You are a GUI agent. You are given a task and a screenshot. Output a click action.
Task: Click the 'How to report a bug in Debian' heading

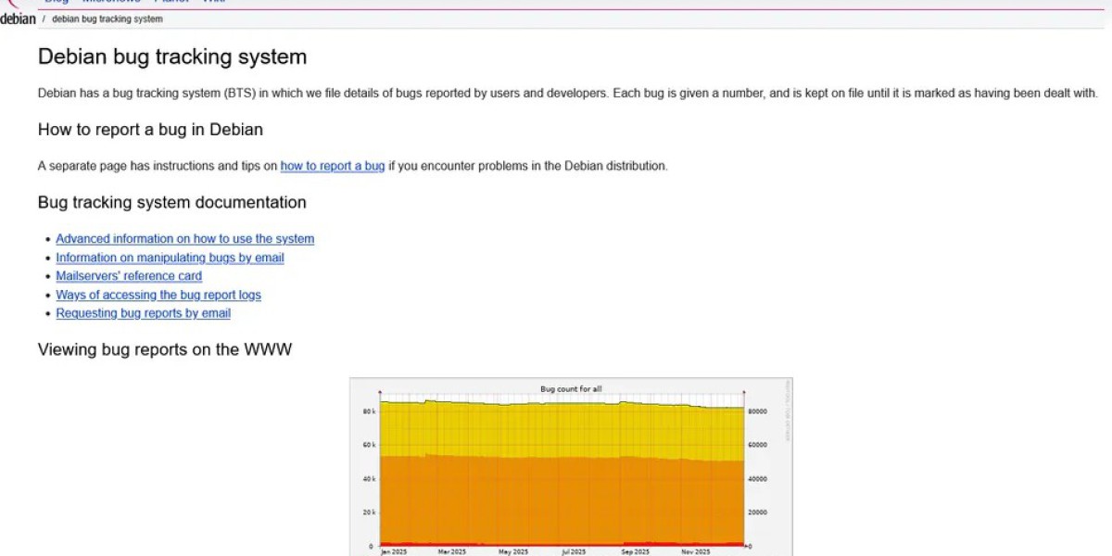[150, 130]
